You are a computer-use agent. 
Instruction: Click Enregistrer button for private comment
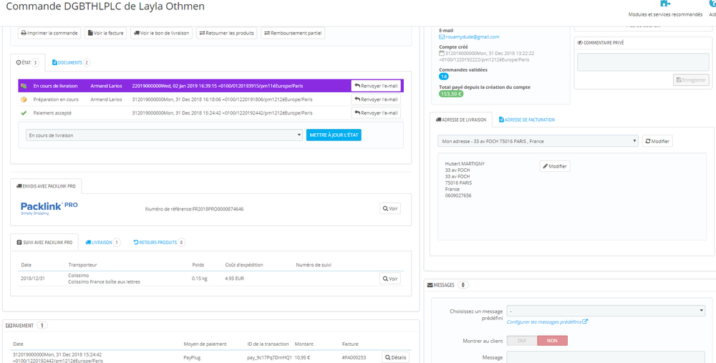click(x=691, y=80)
